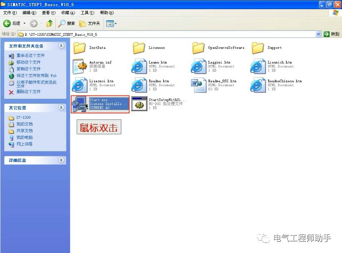
Task: Select the Liesmich.htm file icon
Action: [258, 66]
